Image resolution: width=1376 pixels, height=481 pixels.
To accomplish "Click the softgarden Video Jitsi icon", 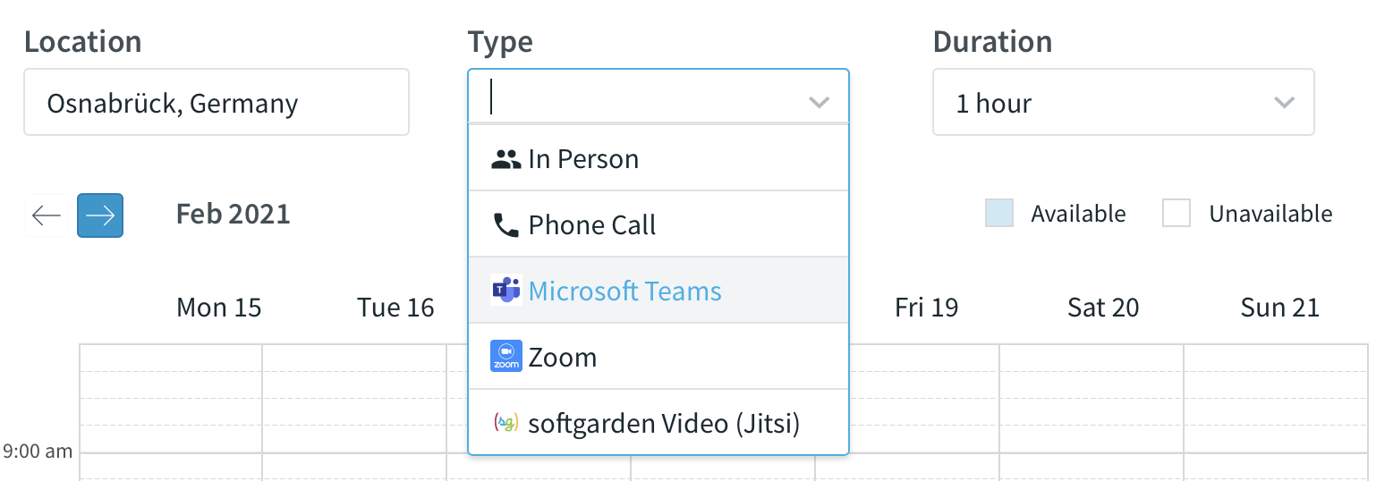I will [x=506, y=423].
